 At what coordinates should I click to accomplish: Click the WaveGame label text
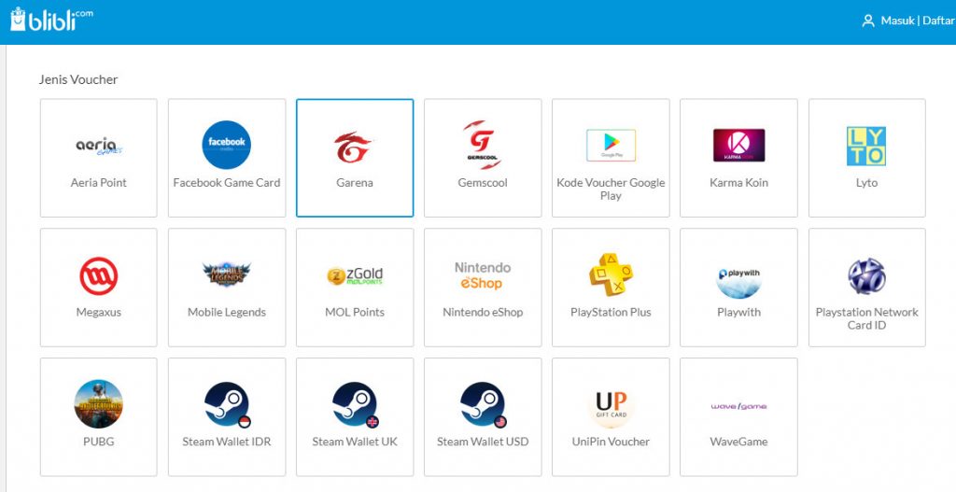click(739, 442)
